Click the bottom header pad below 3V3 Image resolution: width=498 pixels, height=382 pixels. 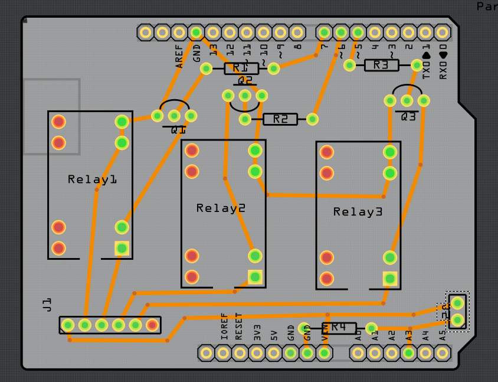click(x=257, y=353)
